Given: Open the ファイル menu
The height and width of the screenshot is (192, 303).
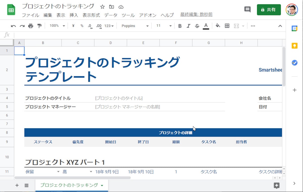Looking at the screenshot, I should 30,15.
